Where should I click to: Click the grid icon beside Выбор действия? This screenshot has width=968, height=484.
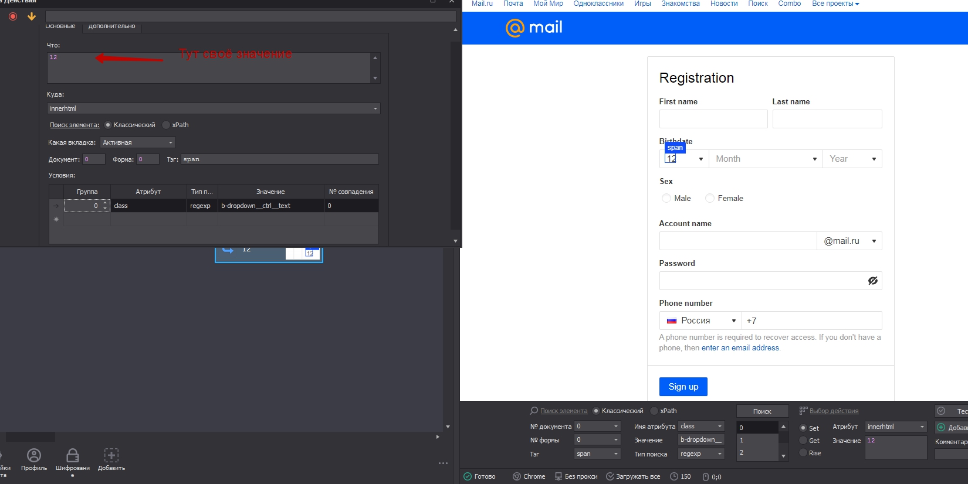[x=803, y=411]
